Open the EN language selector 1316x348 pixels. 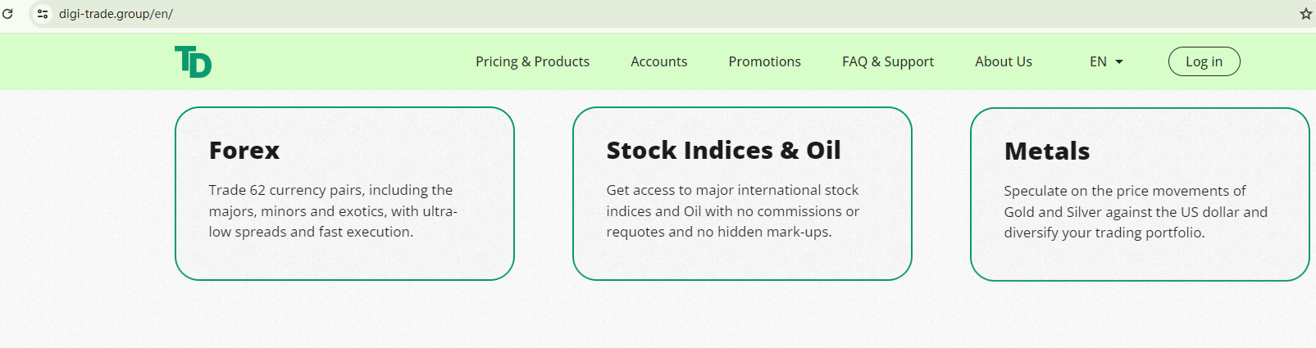pos(1099,61)
